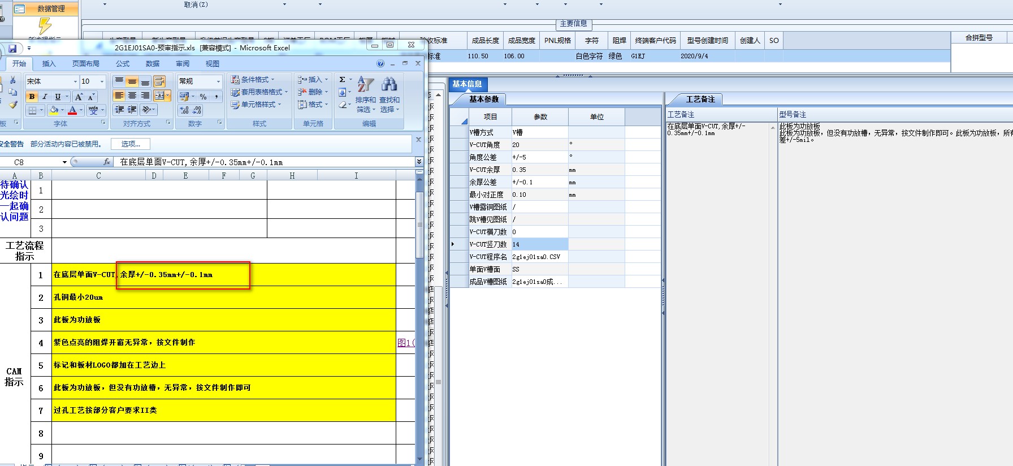Click the 数据管理 button
The height and width of the screenshot is (466, 1013).
[x=45, y=8]
